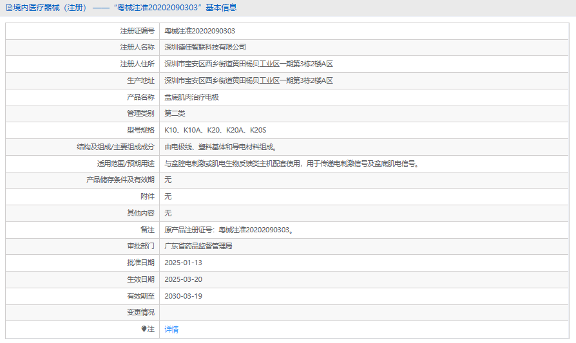Click registrant name 深圳德佳智联科技有限公司
This screenshot has height=343, width=576.
pos(206,48)
